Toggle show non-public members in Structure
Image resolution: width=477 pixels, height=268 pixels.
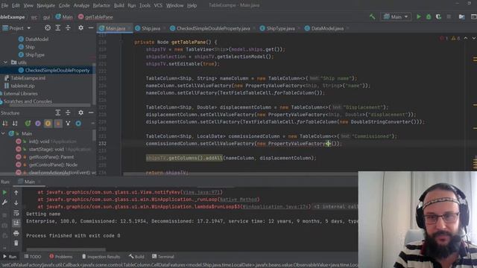[58, 124]
